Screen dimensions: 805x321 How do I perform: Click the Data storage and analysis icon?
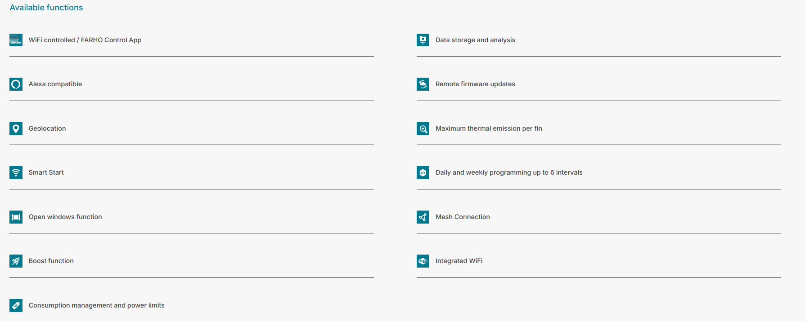click(x=423, y=40)
